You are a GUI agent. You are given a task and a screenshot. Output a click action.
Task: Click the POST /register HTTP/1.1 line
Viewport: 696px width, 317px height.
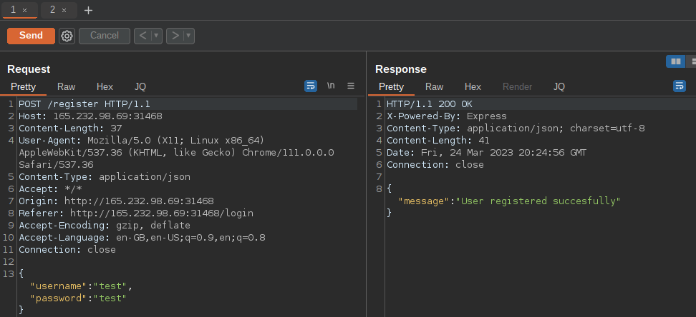coord(84,104)
